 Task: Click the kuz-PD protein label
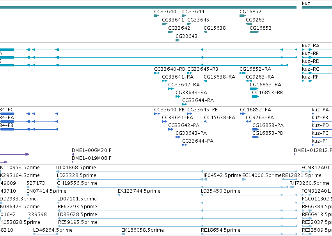[x=320, y=125]
